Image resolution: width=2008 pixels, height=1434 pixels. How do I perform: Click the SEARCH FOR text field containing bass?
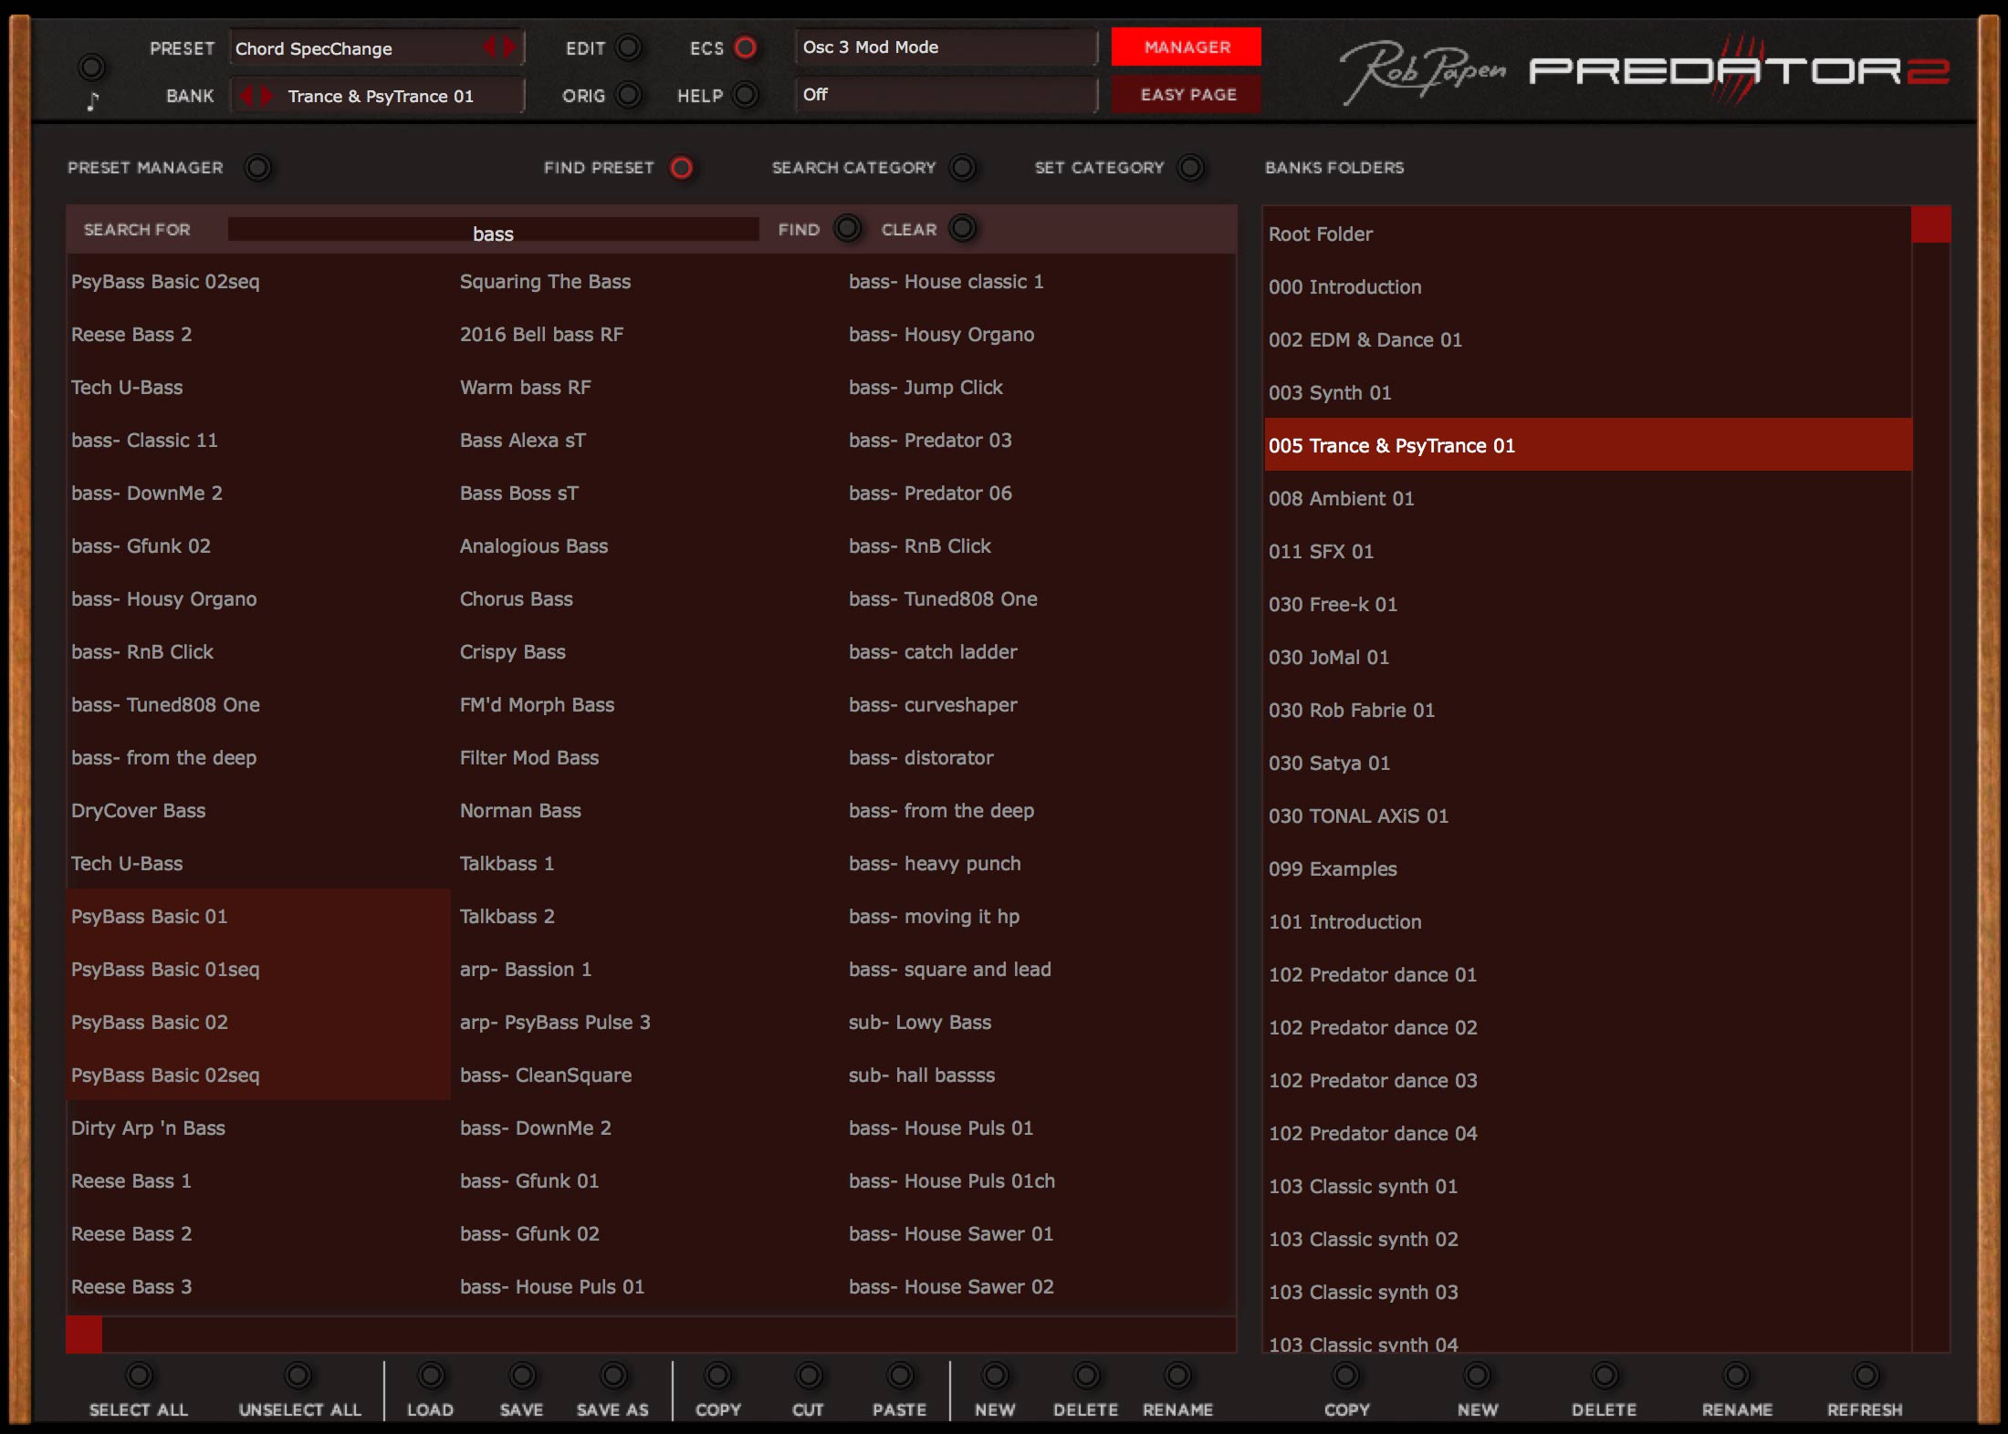click(493, 230)
